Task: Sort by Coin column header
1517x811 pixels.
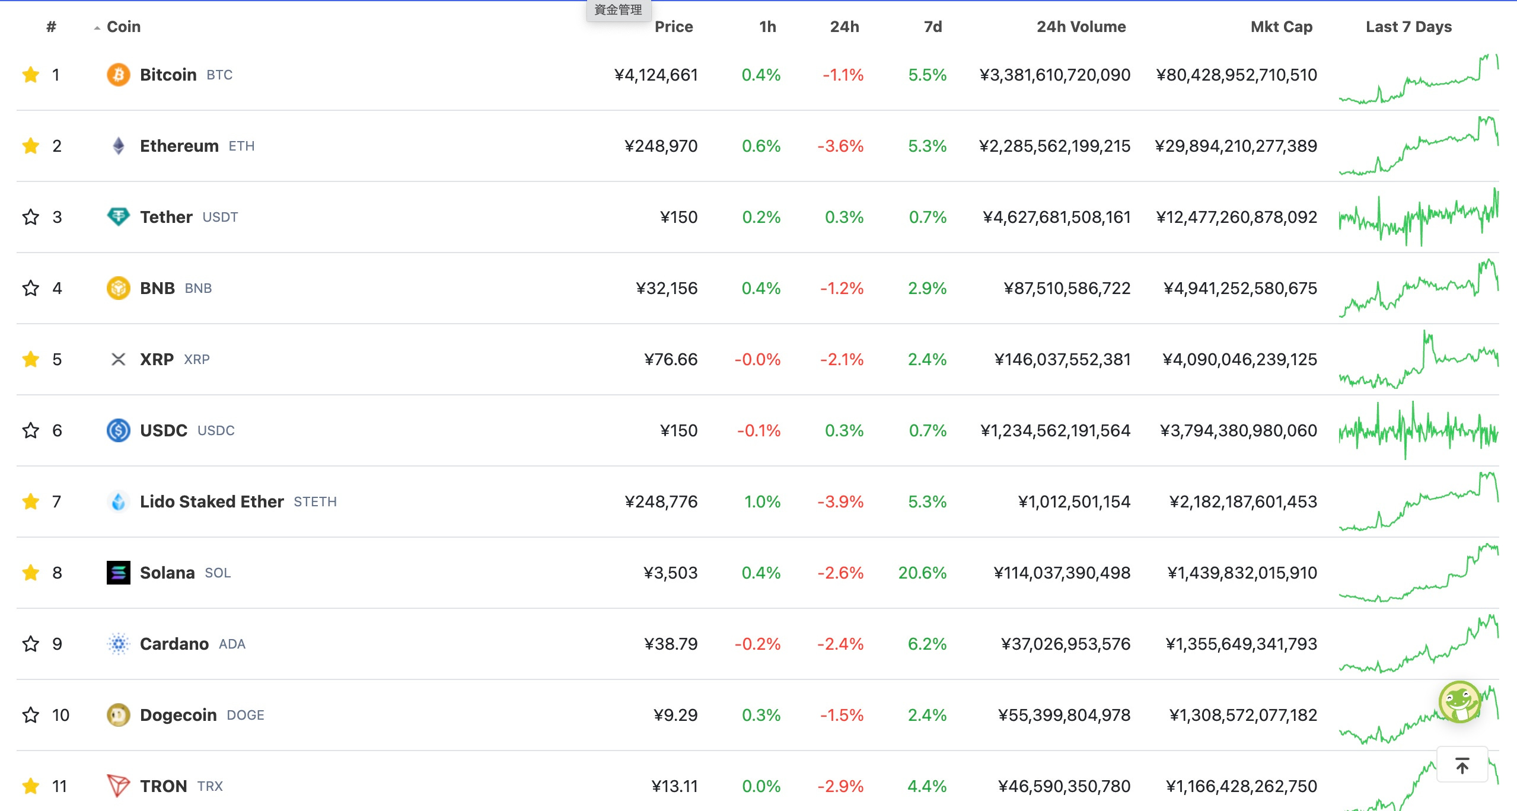Action: [x=123, y=27]
